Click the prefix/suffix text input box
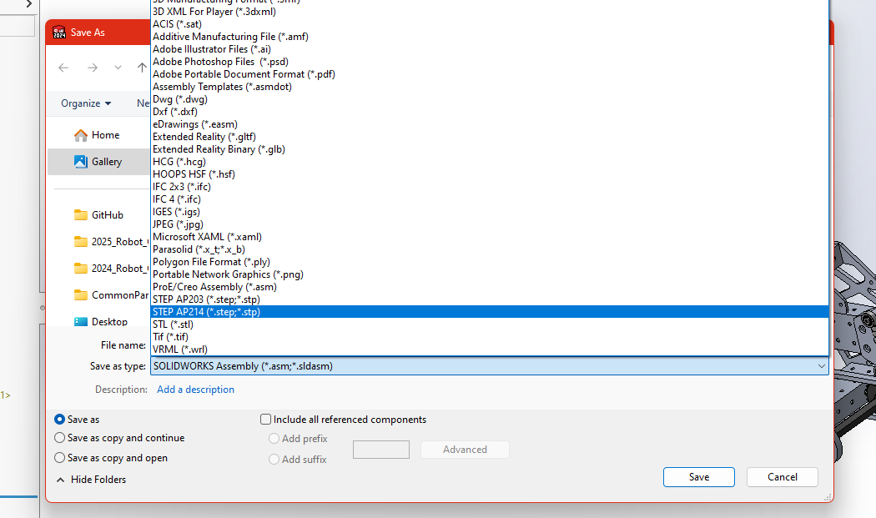 (x=381, y=450)
